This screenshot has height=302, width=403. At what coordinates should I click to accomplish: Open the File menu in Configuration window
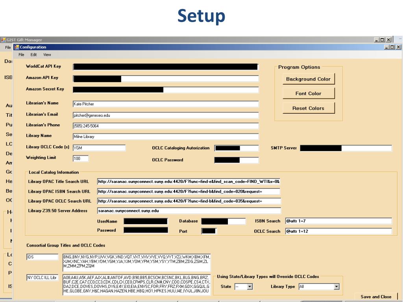(21, 55)
